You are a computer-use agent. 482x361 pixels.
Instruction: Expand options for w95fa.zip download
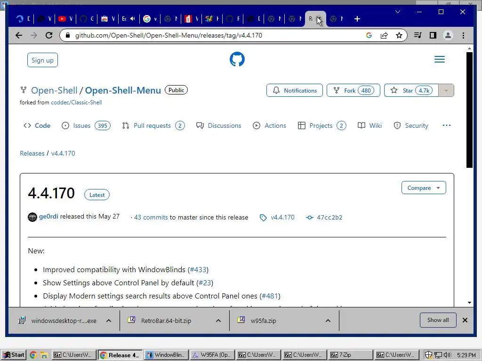328,321
